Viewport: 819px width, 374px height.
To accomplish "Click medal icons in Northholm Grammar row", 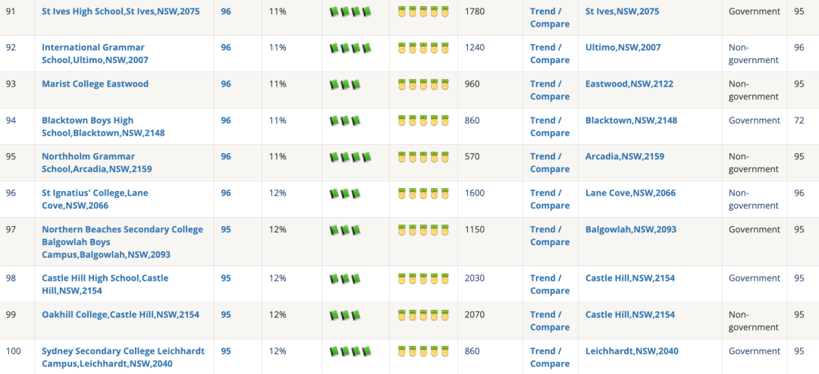I will point(423,157).
